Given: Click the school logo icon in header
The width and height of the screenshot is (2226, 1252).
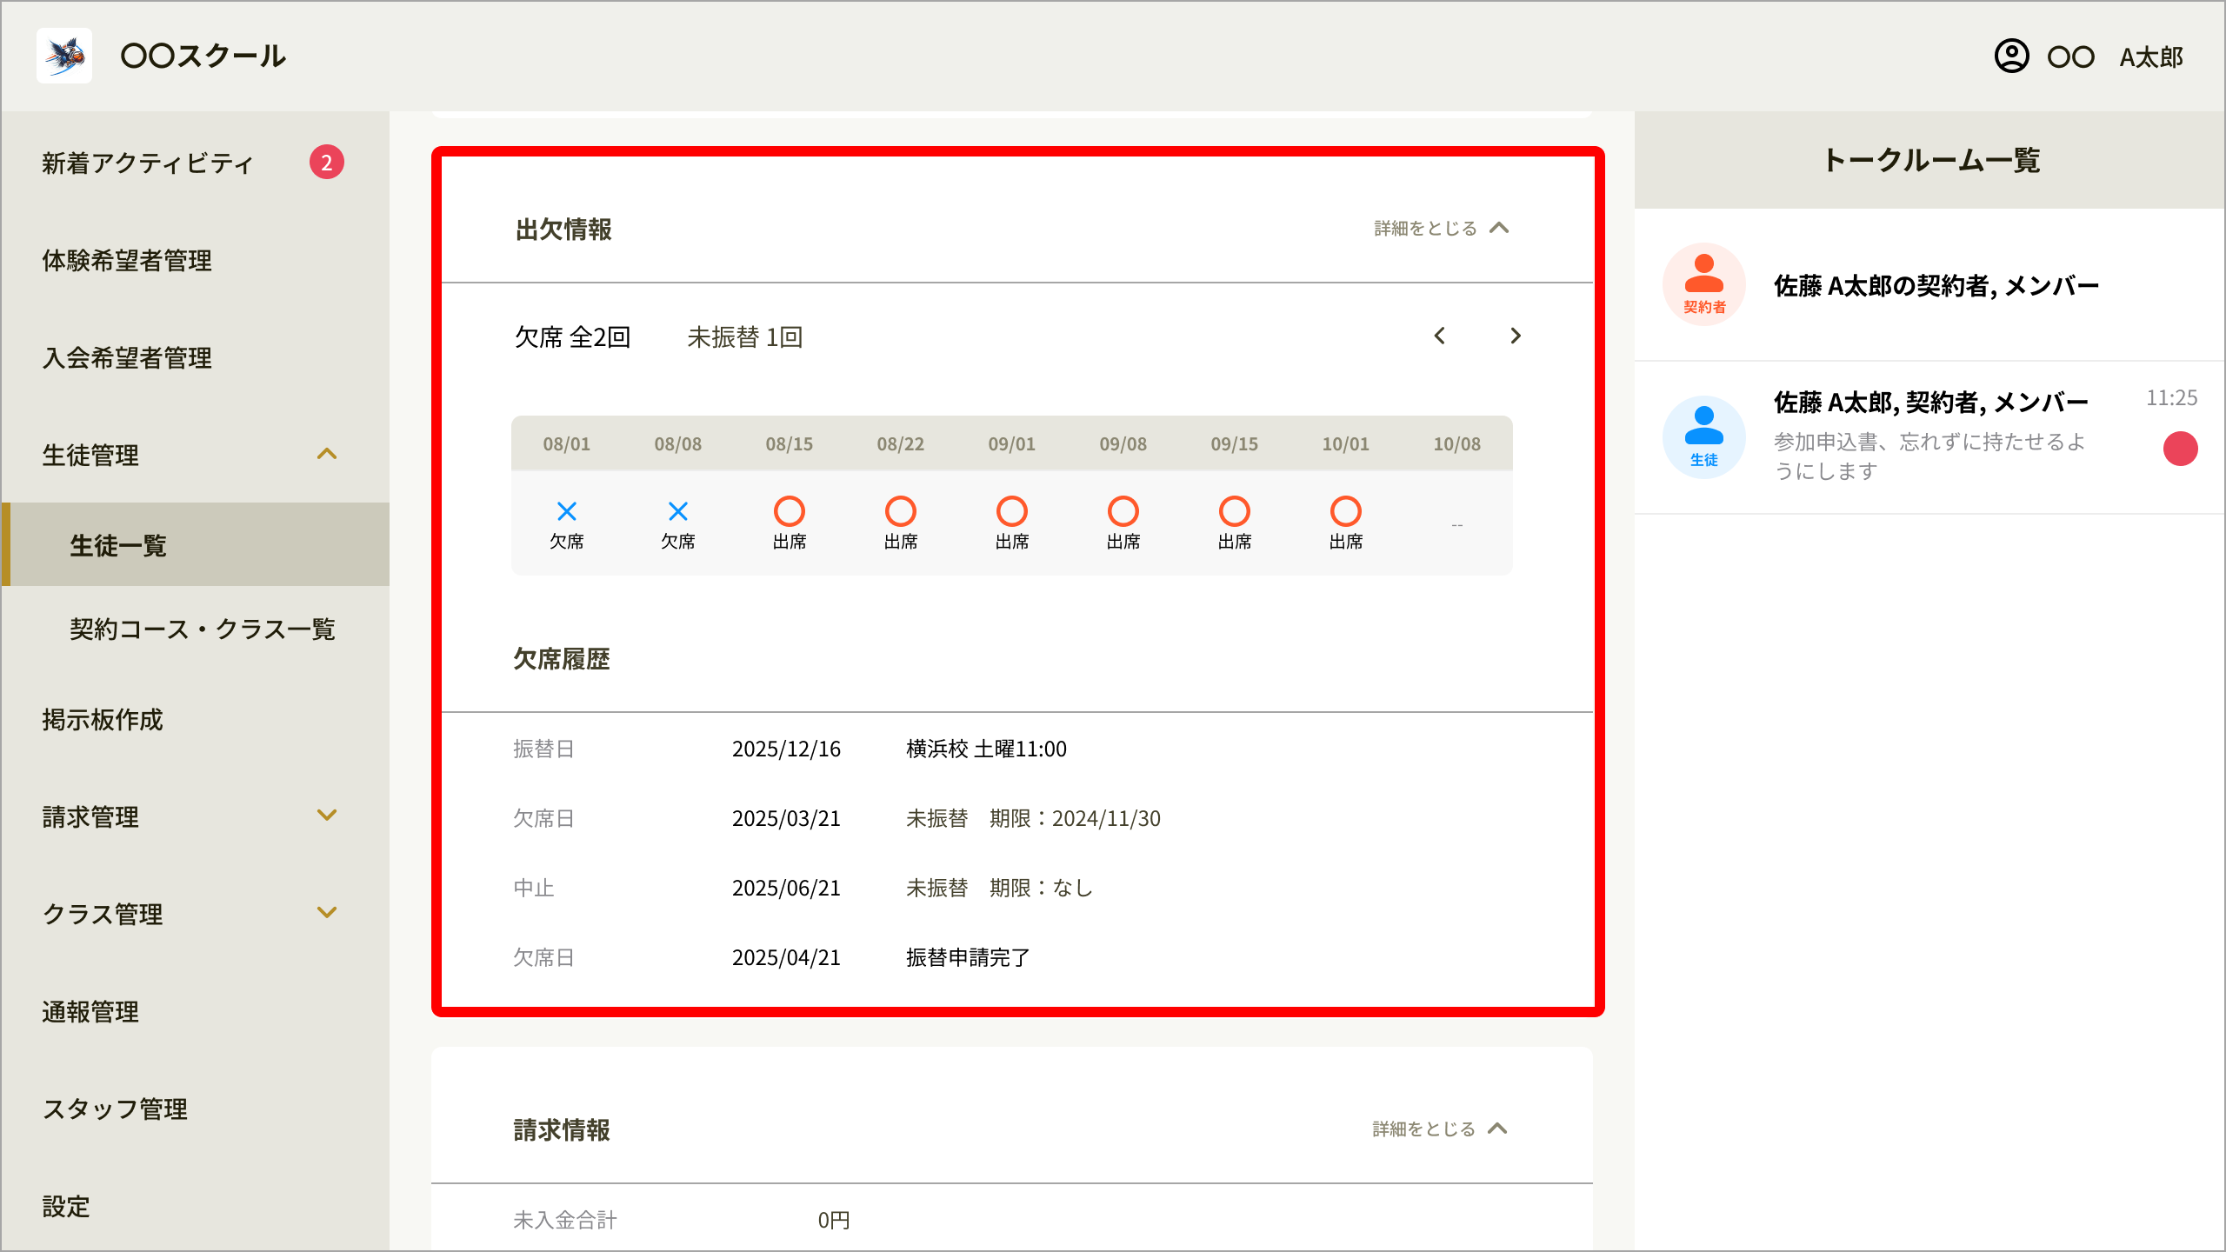Looking at the screenshot, I should click(x=64, y=56).
